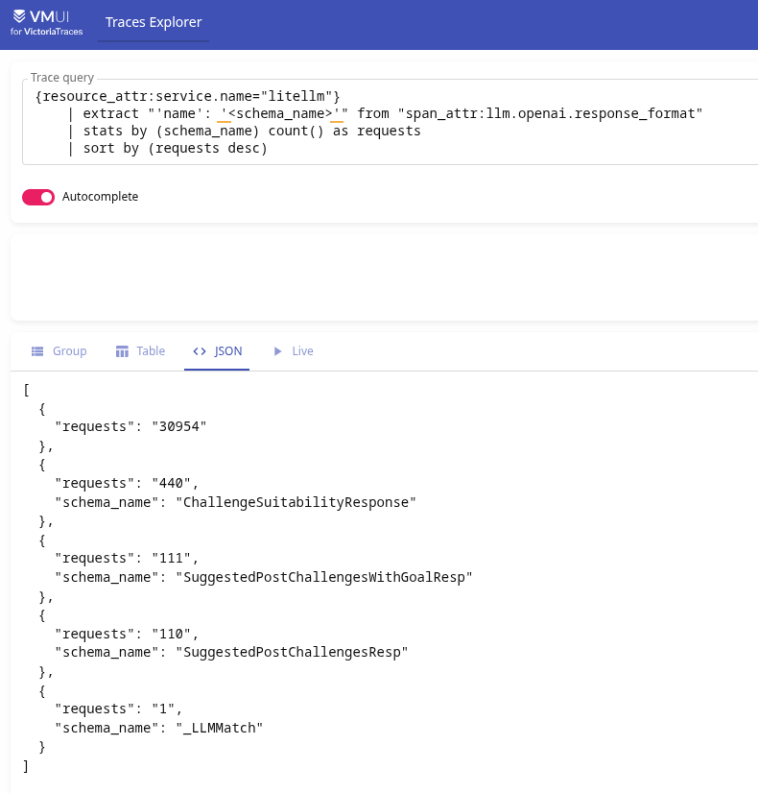Click the "30954" requests value
758x793 pixels.
pyautogui.click(x=179, y=426)
